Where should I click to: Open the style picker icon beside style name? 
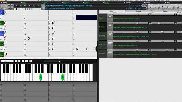43,8
